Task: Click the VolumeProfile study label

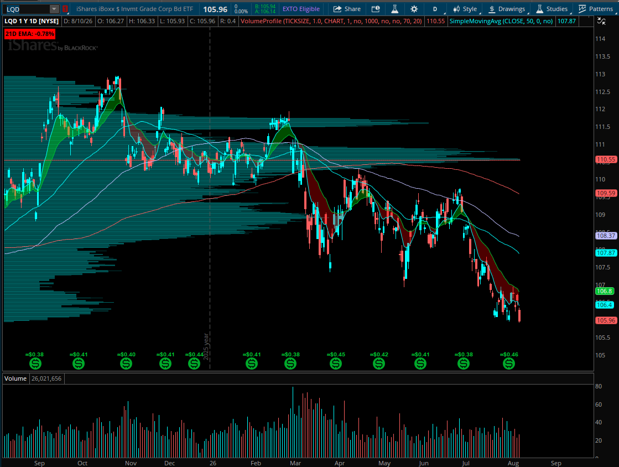Action: [331, 21]
